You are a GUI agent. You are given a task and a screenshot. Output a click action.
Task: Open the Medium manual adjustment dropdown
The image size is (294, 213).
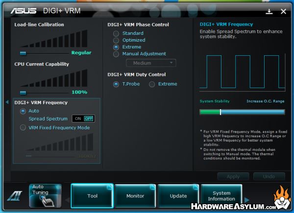point(151,63)
